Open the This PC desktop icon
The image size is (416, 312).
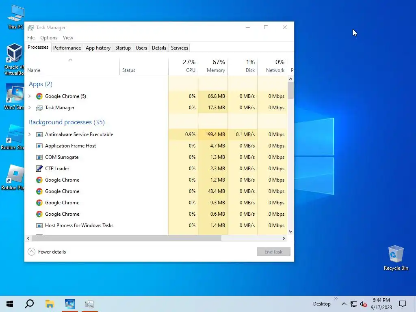click(x=15, y=16)
